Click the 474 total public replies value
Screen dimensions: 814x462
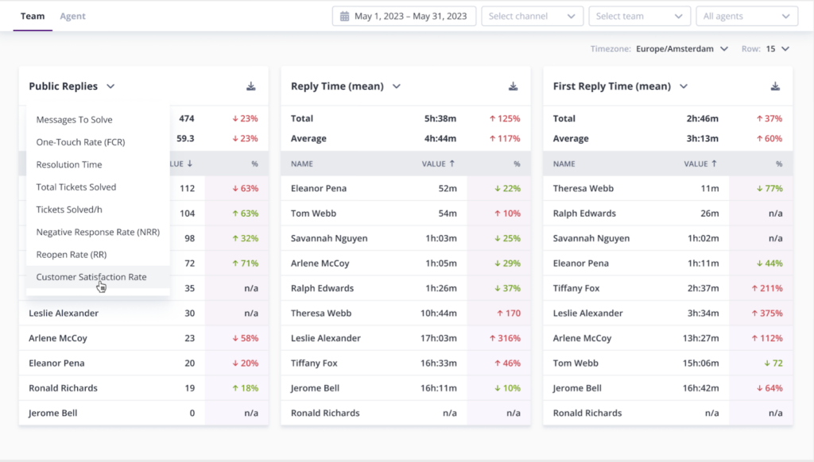tap(186, 118)
